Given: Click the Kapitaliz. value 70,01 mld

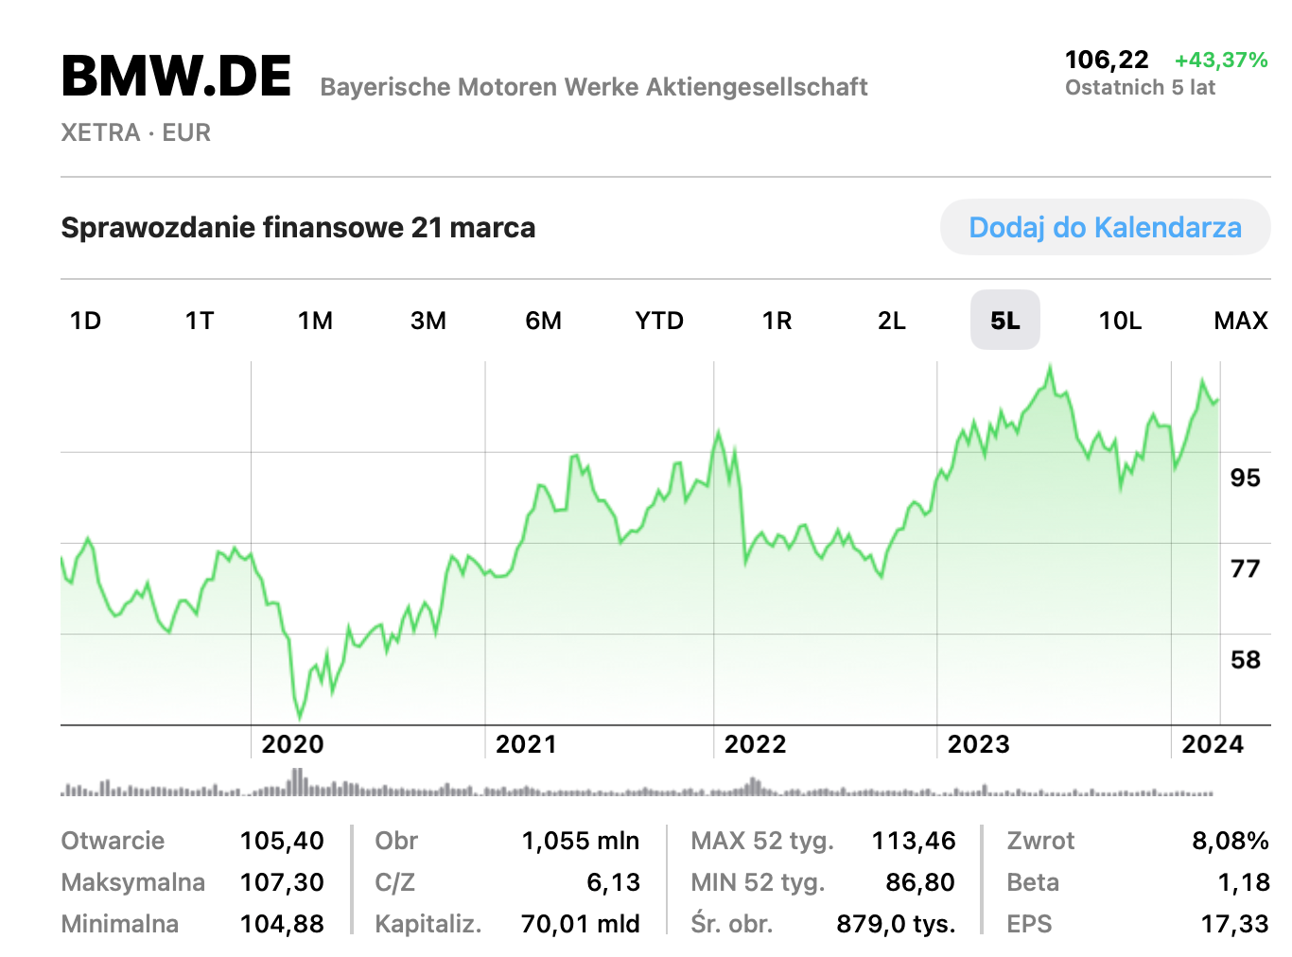Looking at the screenshot, I should coord(581,924).
